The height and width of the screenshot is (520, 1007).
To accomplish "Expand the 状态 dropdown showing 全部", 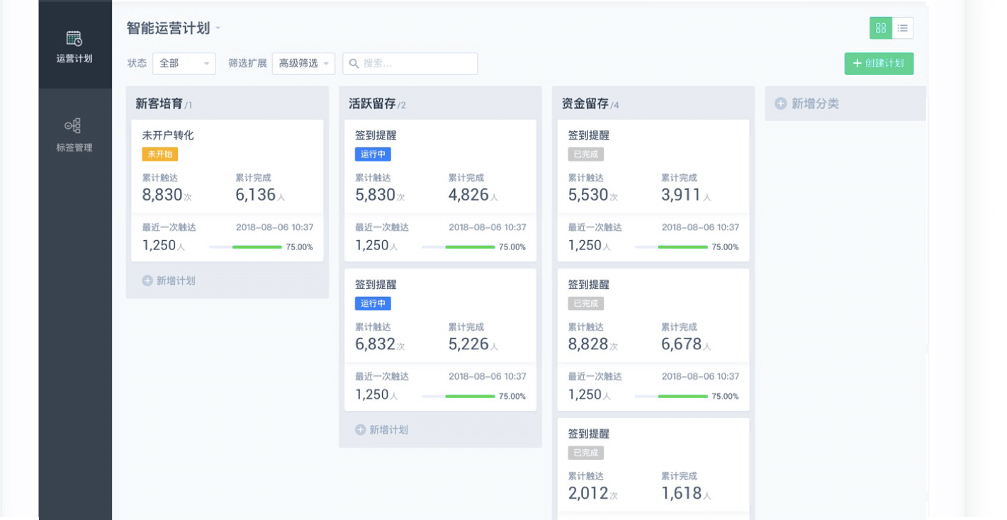I will point(184,64).
